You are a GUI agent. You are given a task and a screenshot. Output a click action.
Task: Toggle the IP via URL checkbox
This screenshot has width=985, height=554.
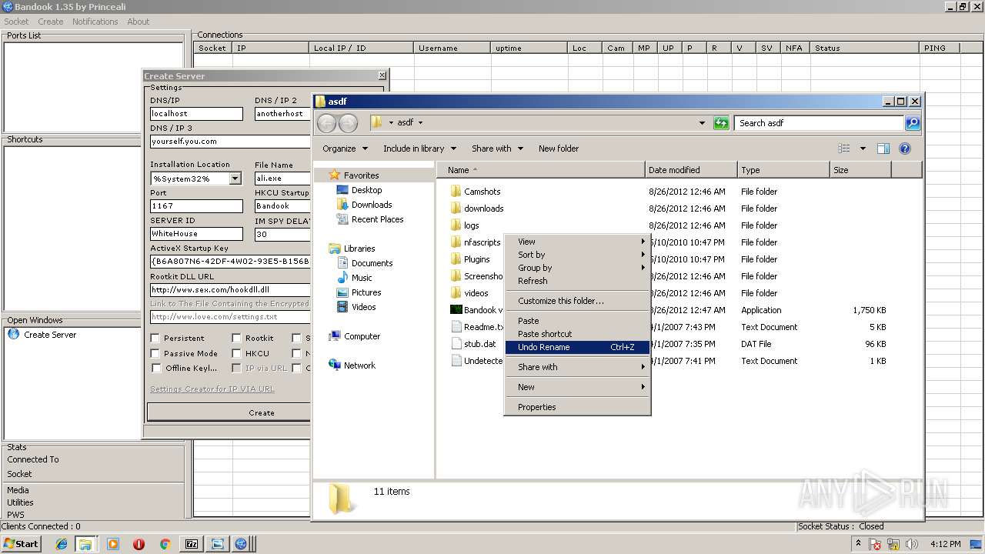[x=236, y=368]
